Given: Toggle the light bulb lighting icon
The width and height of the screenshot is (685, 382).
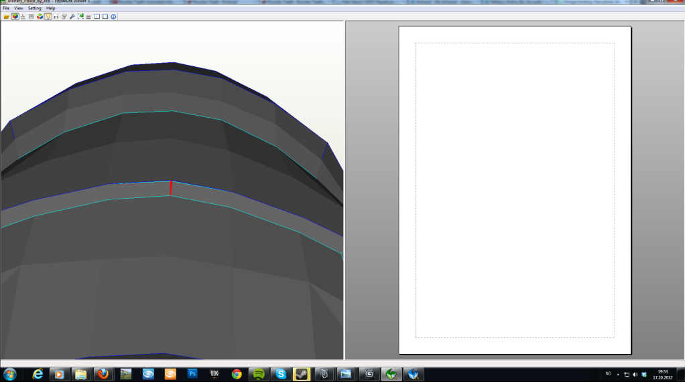Looking at the screenshot, I should click(48, 17).
